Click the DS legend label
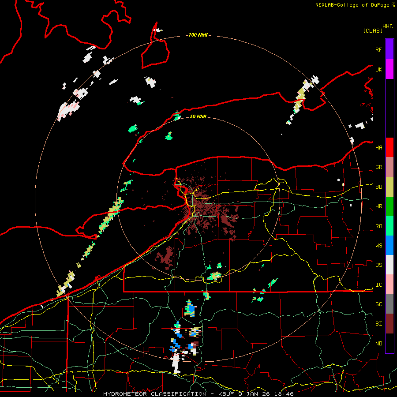The image size is (397, 397). click(379, 265)
